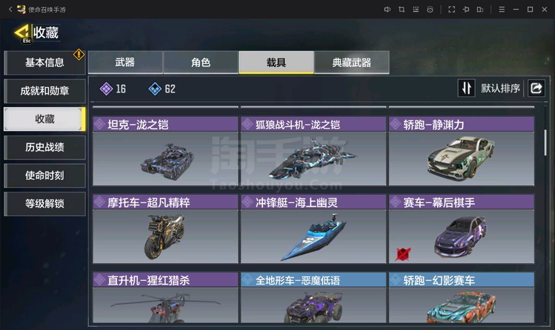555x330 pixels.
Task: Click the vertical scrollbar of vehicle list
Action: point(546,142)
